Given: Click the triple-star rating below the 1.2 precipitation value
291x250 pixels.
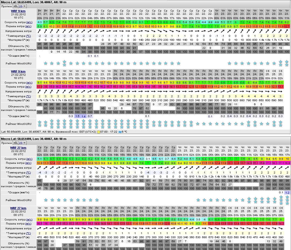Looking at the screenshot, I should [287, 200].
